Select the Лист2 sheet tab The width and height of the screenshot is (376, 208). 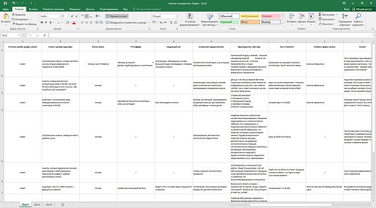(37, 205)
